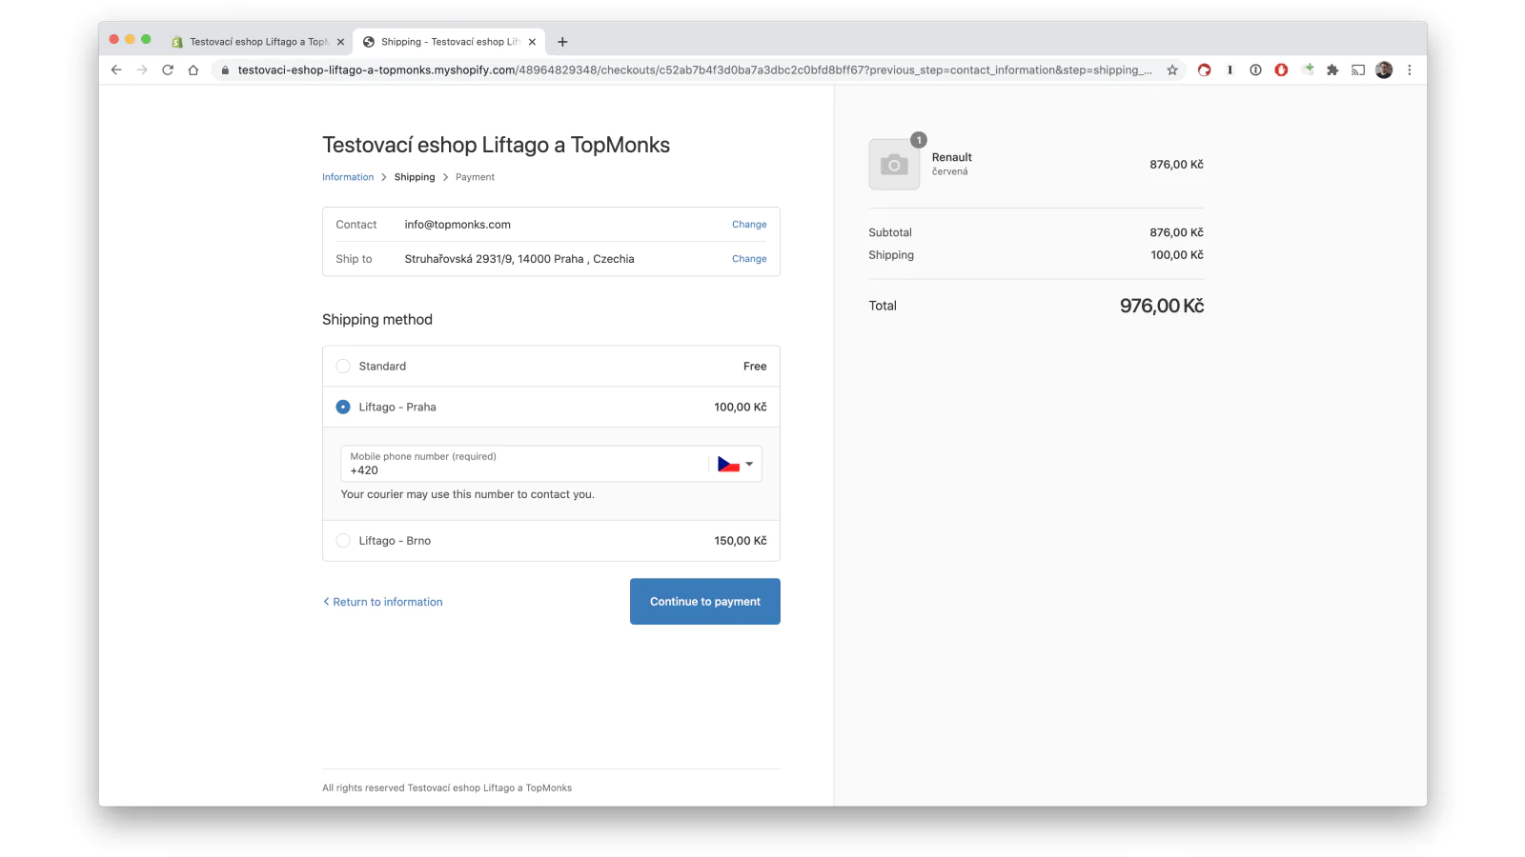This screenshot has width=1525, height=857.
Task: Click 'Your courier may use this number' note
Action: pos(467,494)
